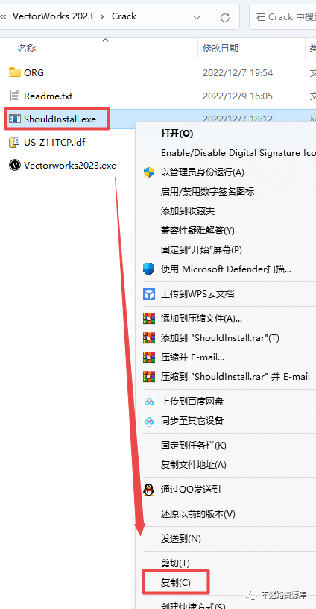316x609 pixels.
Task: Choose Copy (复制) from context menu
Action: 176,582
